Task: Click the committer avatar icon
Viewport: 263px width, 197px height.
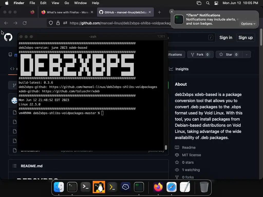Action: (14, 101)
